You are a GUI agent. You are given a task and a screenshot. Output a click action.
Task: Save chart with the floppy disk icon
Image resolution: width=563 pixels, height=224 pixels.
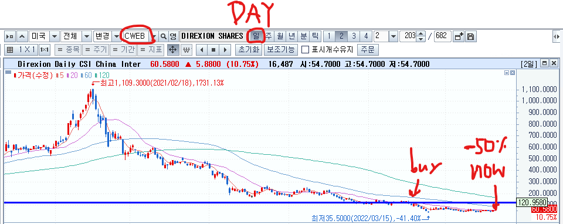[470, 36]
